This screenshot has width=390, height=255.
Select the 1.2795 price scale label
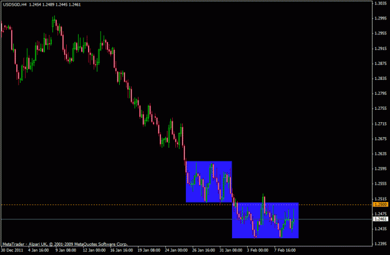click(381, 93)
